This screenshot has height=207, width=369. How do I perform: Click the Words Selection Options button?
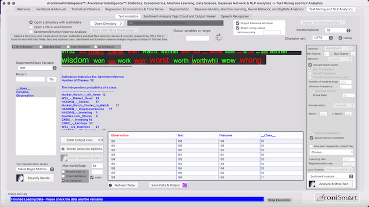(x=82, y=149)
